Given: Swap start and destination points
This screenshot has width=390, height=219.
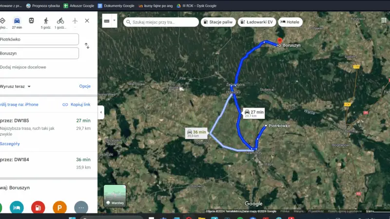Looking at the screenshot, I should [x=87, y=46].
